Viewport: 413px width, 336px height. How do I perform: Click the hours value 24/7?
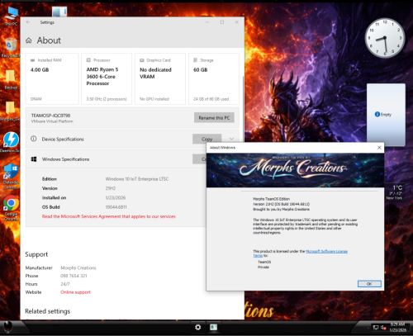coord(65,284)
